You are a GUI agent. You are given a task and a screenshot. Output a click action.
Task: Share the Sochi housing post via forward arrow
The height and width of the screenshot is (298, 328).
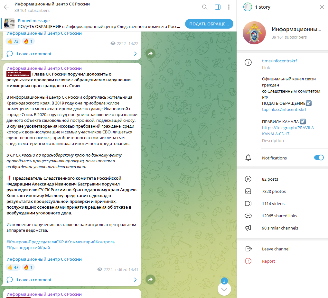pos(150,279)
